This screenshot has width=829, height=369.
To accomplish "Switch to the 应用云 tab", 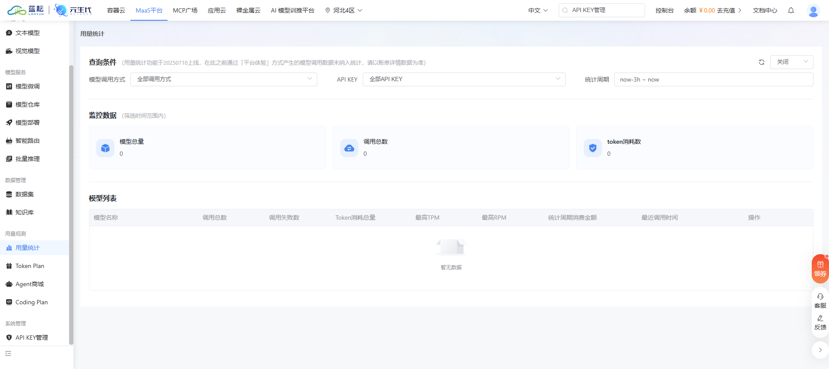I will tap(217, 10).
